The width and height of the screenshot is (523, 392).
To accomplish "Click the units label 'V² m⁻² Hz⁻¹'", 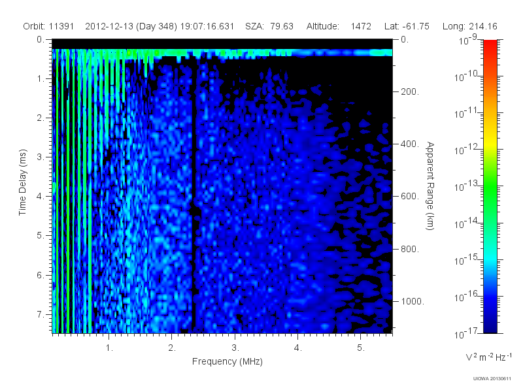I will point(488,357).
